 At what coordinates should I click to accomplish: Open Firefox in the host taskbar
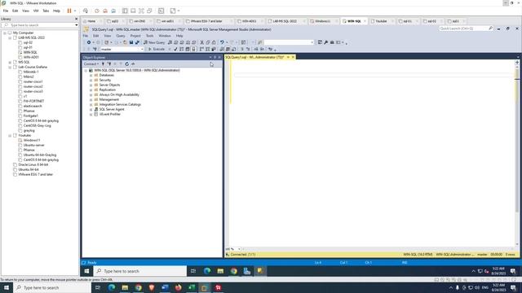pyautogui.click(x=178, y=287)
